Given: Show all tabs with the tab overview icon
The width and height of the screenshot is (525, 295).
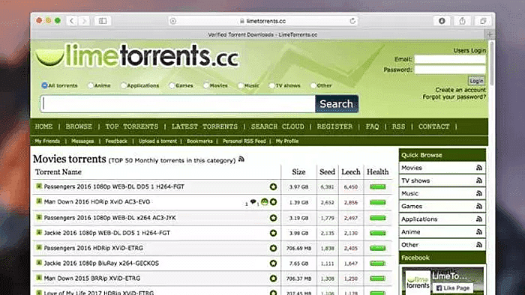Looking at the screenshot, I should [x=483, y=21].
